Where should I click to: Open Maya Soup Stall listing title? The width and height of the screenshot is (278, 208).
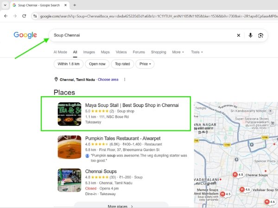pos(132,105)
